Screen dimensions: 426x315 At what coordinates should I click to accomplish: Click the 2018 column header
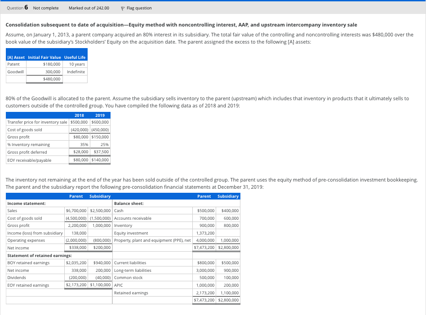tap(79, 115)
